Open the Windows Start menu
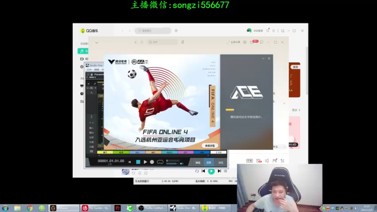 (x=5, y=208)
